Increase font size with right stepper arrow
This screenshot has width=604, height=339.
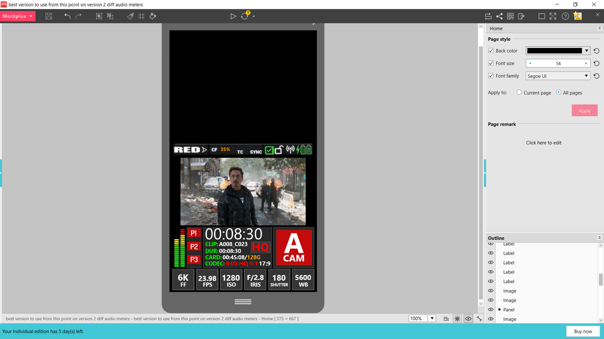point(586,63)
